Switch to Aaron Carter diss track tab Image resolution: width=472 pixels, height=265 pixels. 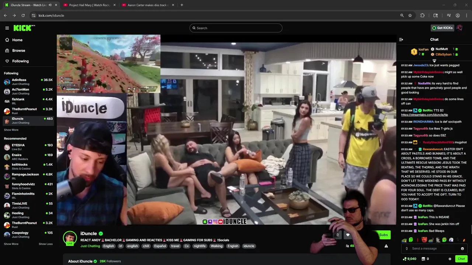click(x=148, y=5)
